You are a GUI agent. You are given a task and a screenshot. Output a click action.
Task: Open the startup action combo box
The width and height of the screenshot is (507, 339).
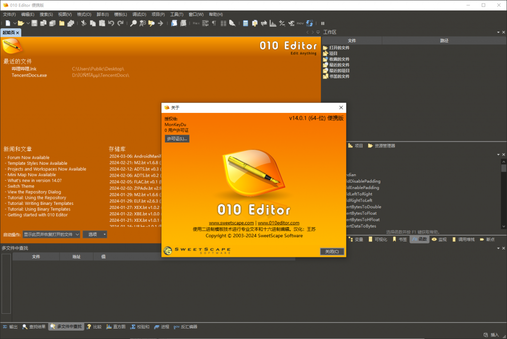click(x=51, y=234)
